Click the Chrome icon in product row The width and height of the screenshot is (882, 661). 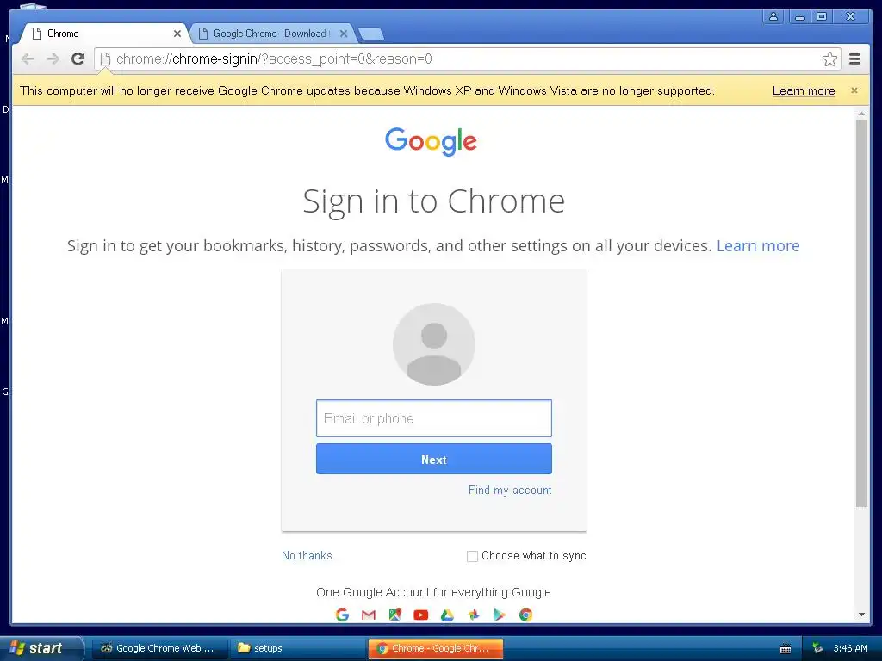(525, 615)
